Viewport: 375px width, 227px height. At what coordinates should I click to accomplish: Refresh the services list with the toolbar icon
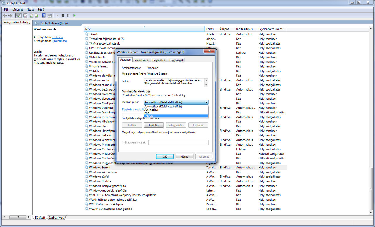click(x=31, y=16)
